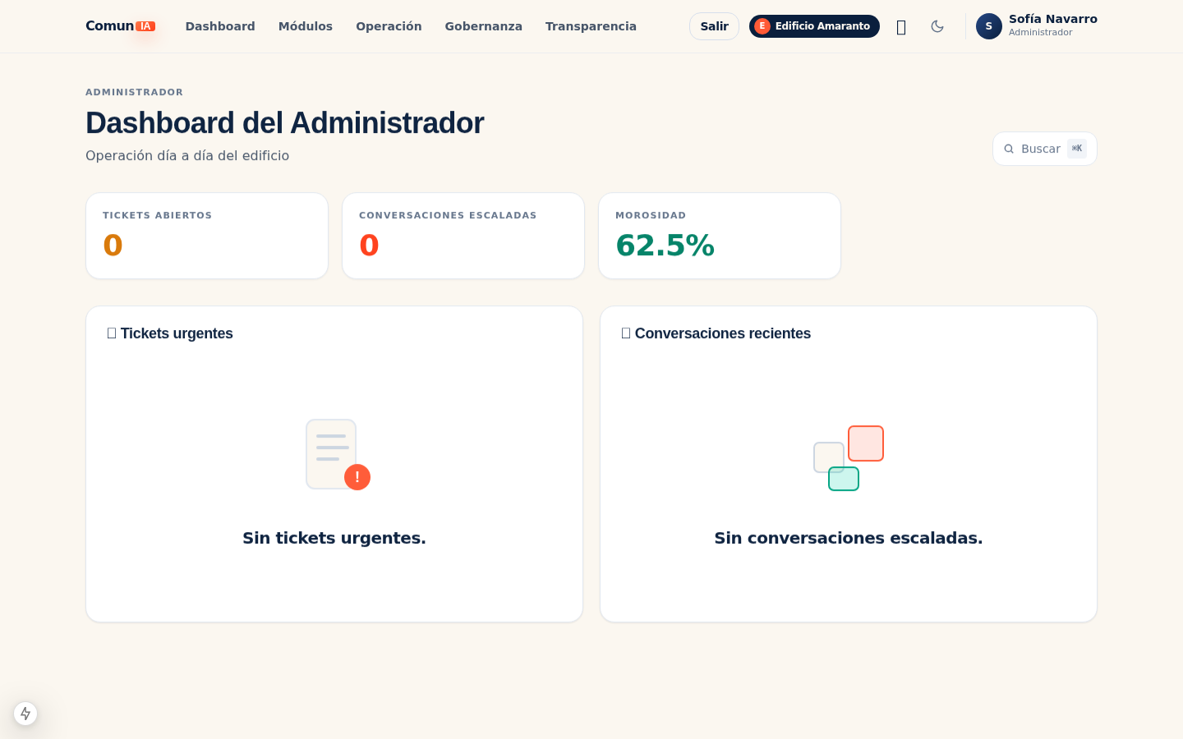Viewport: 1183px width, 739px height.
Task: Click inside the Buscar search field
Action: coord(1043,149)
